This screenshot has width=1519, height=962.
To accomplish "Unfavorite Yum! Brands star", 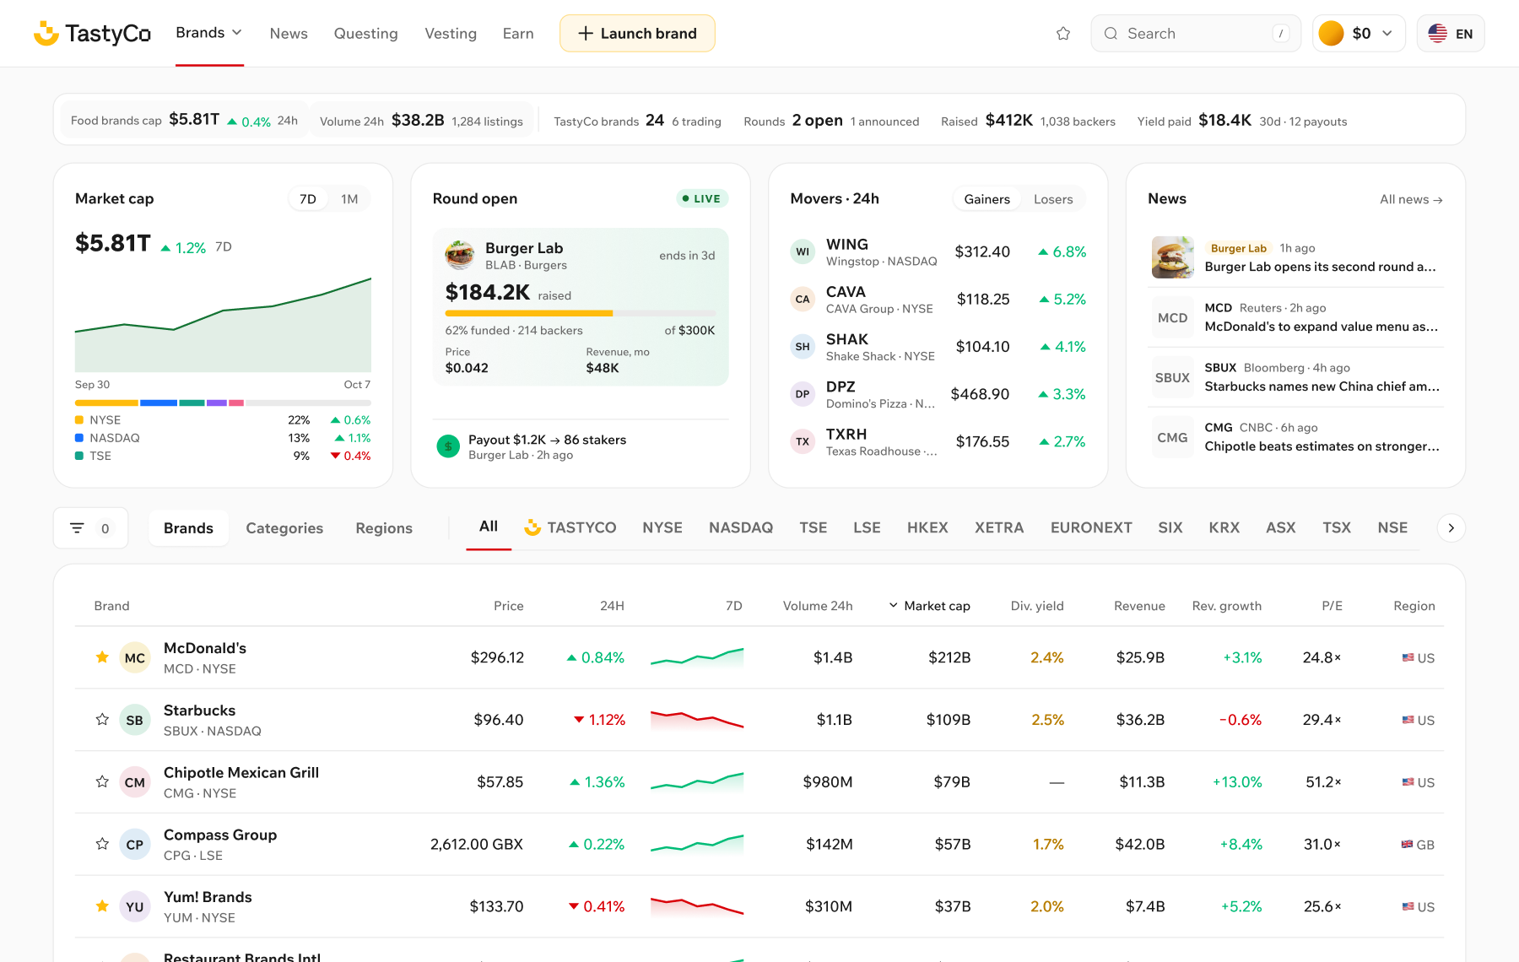I will click(102, 905).
